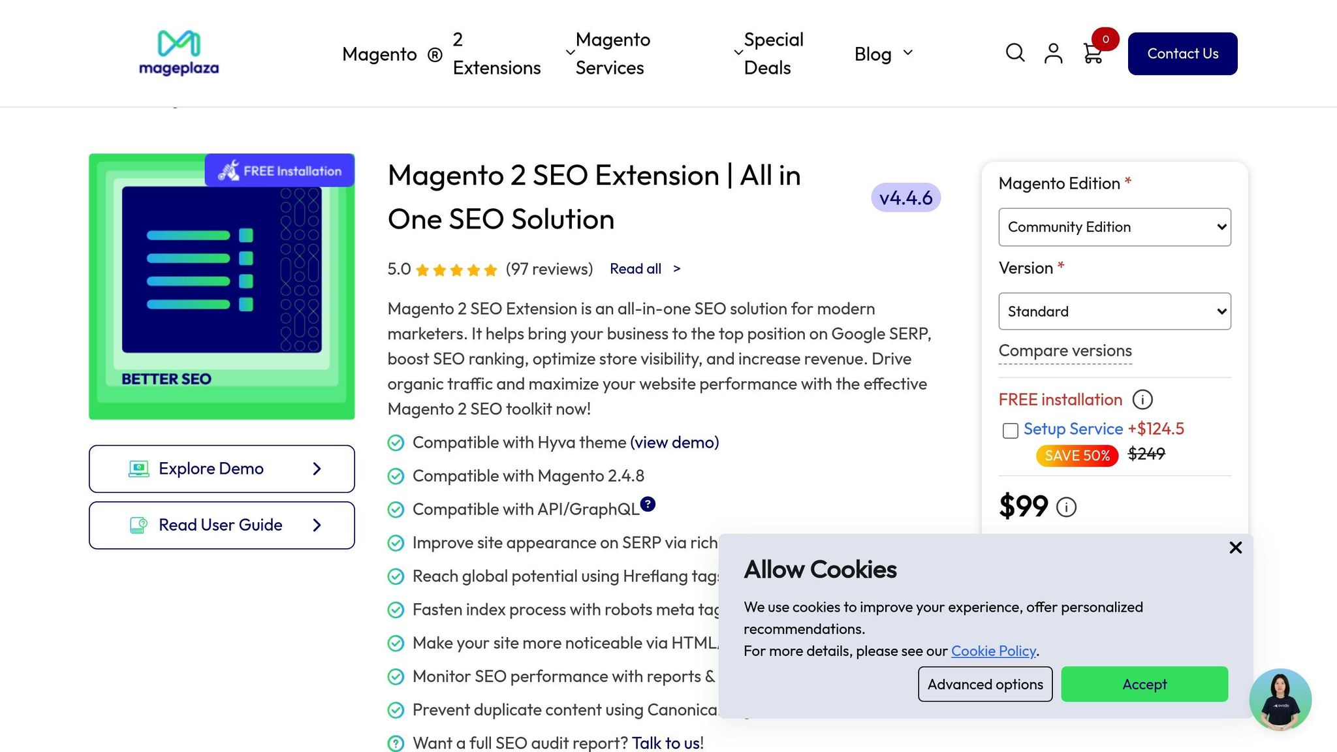
Task: Click the user account icon
Action: click(1053, 53)
